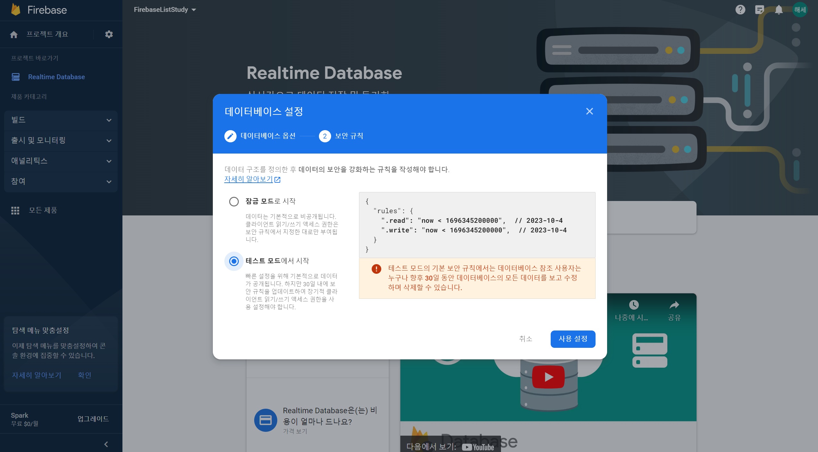Expand the 빌드 section
Screen dimensions: 818x452
(x=61, y=120)
